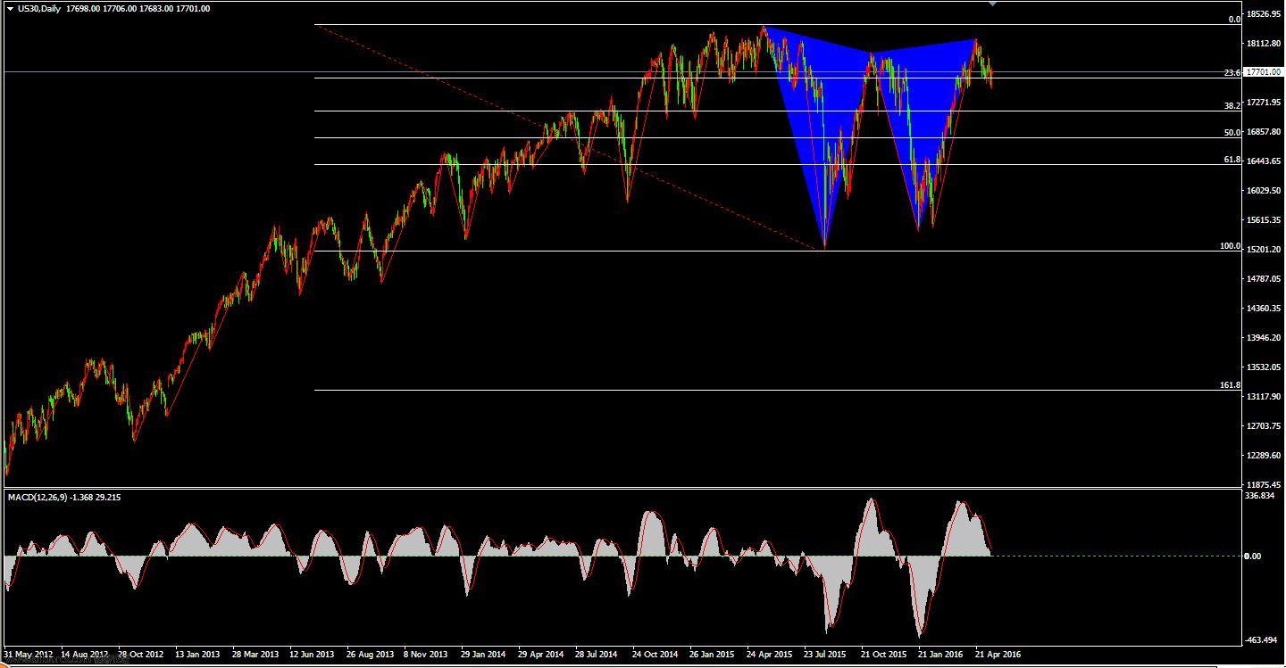Click the 18112.80 price axis value

coord(1264,44)
